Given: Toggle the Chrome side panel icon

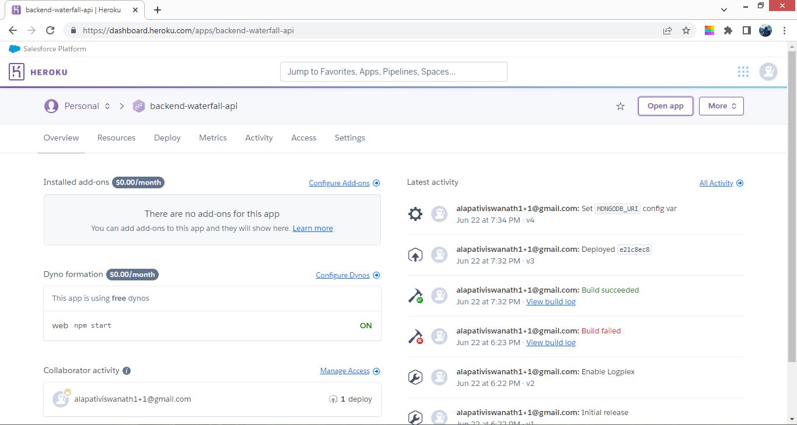Looking at the screenshot, I should click(746, 30).
